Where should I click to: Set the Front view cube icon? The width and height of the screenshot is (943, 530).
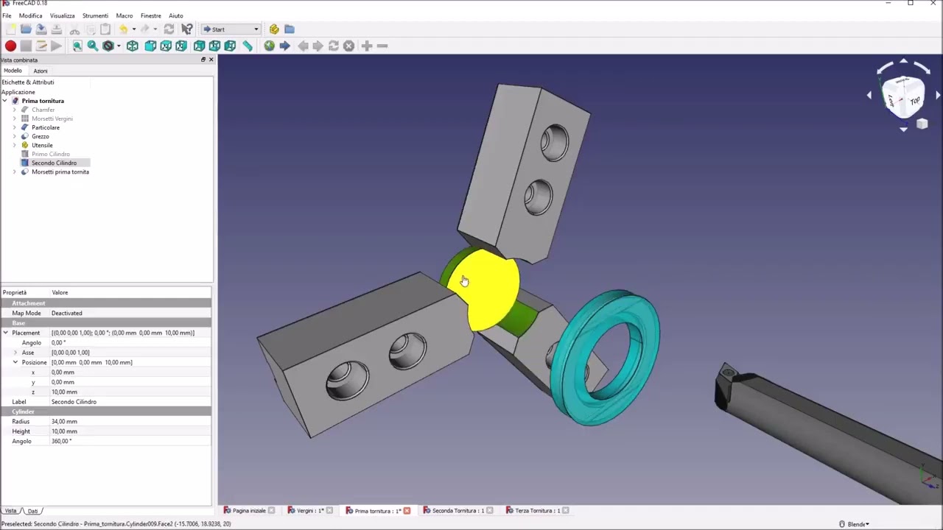[150, 46]
